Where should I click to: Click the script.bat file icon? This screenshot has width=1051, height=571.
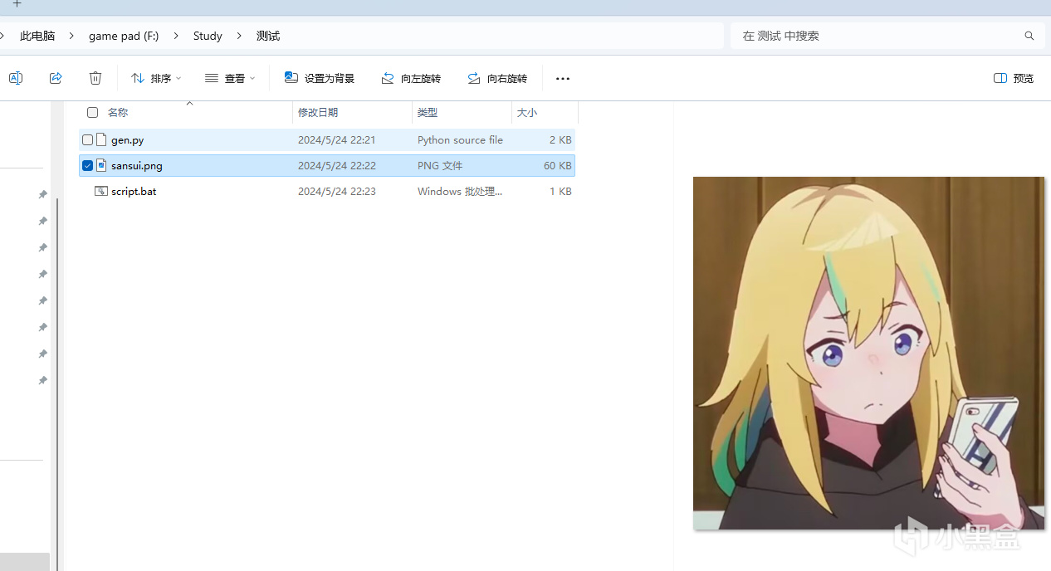(101, 191)
